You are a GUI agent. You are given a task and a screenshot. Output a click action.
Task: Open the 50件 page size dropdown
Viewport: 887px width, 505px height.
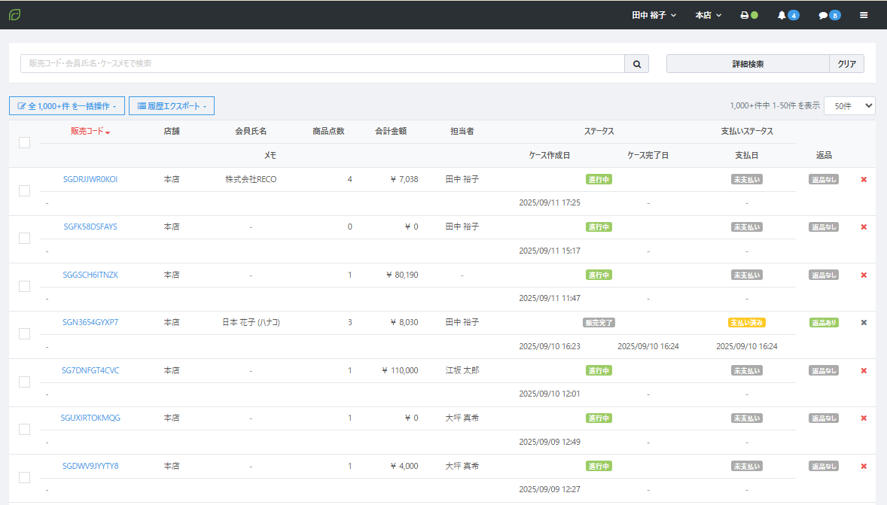click(x=849, y=106)
